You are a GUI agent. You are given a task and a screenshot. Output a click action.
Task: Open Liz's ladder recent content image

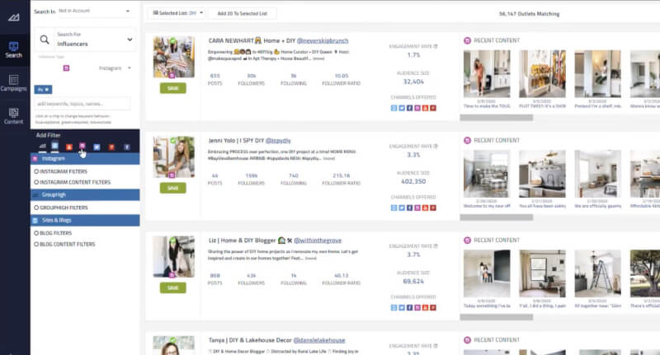[x=597, y=273]
